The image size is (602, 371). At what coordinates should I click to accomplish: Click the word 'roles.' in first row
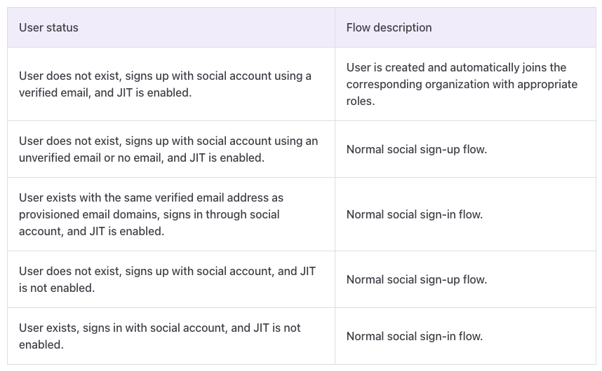[x=361, y=101]
